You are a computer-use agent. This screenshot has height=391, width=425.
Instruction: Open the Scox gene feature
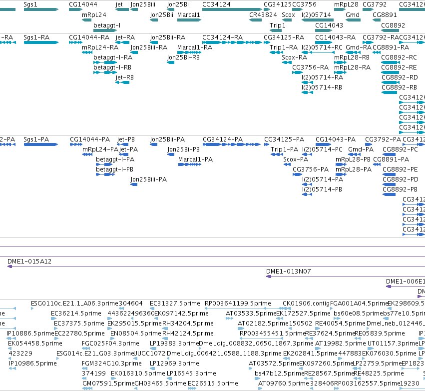[x=287, y=20]
